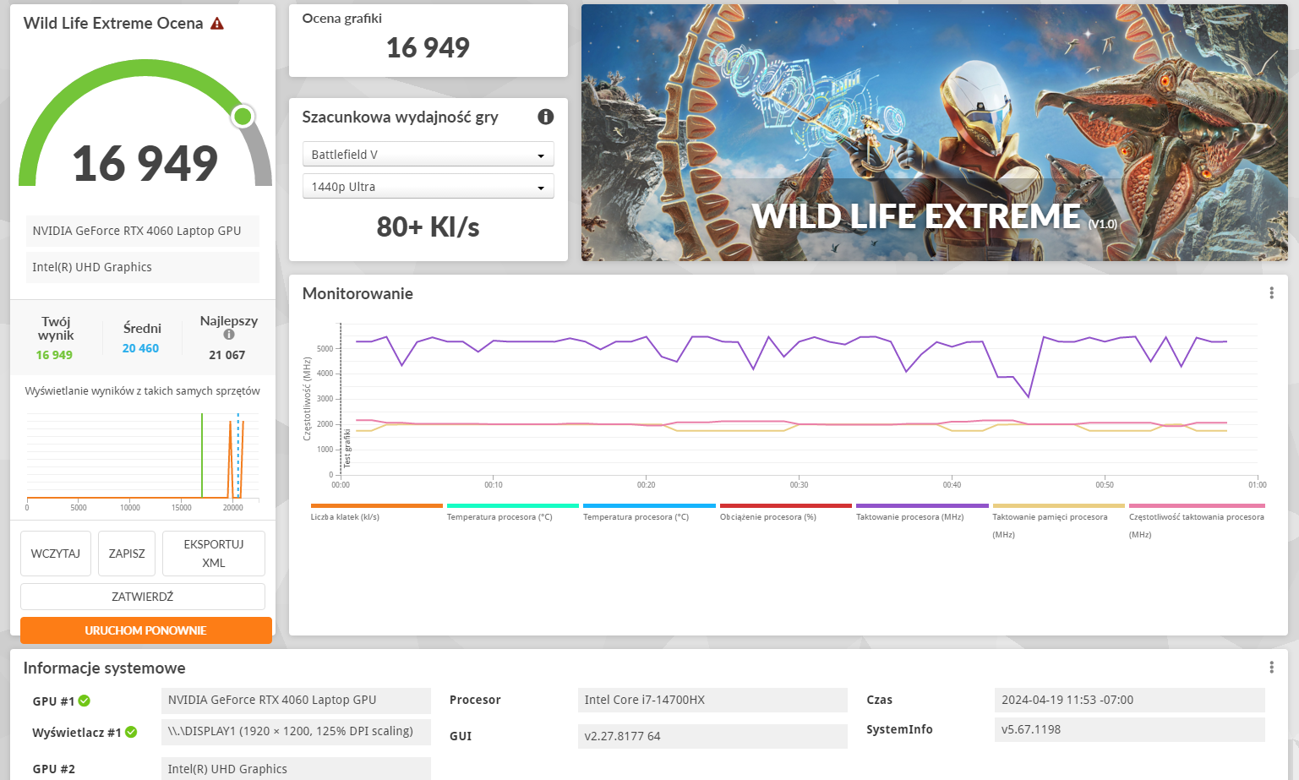Open the Battlefield V game dropdown
1299x780 pixels.
pyautogui.click(x=428, y=155)
